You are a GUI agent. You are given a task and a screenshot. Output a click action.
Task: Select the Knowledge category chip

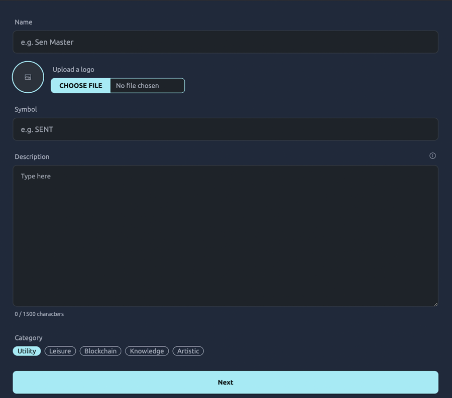pos(147,351)
